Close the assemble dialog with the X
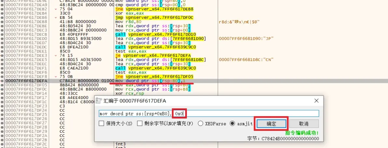Screen dimensions: 388x148 tap(316, 101)
